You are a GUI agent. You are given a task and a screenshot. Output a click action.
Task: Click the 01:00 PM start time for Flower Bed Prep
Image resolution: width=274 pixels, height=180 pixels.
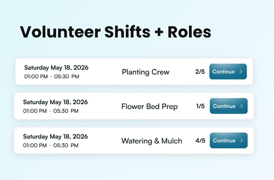tap(35, 111)
